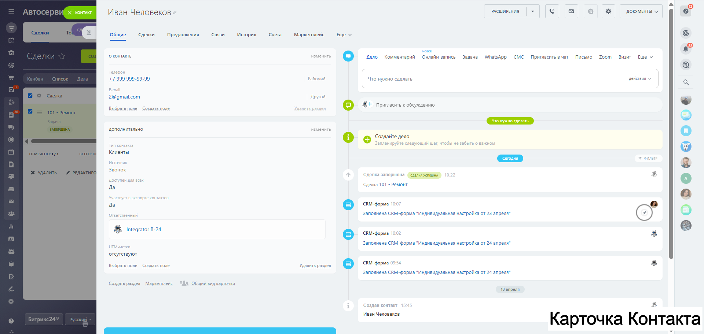Click the envelope email icon in header

[571, 11]
